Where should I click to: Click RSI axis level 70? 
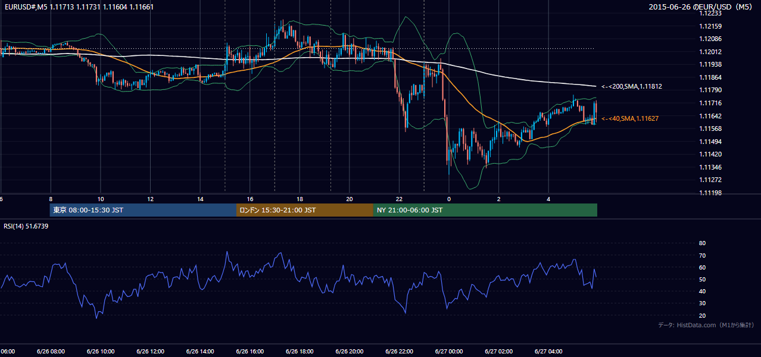coord(702,255)
